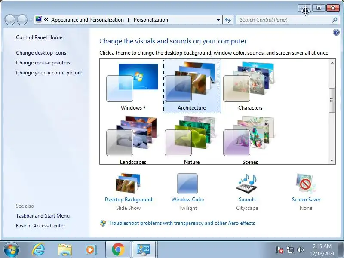This screenshot has height=258, width=344.
Task: Select the Windows 7 theme thumbnail
Action: tap(132, 83)
